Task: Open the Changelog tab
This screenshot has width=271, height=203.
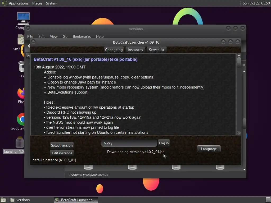Action: click(x=114, y=50)
